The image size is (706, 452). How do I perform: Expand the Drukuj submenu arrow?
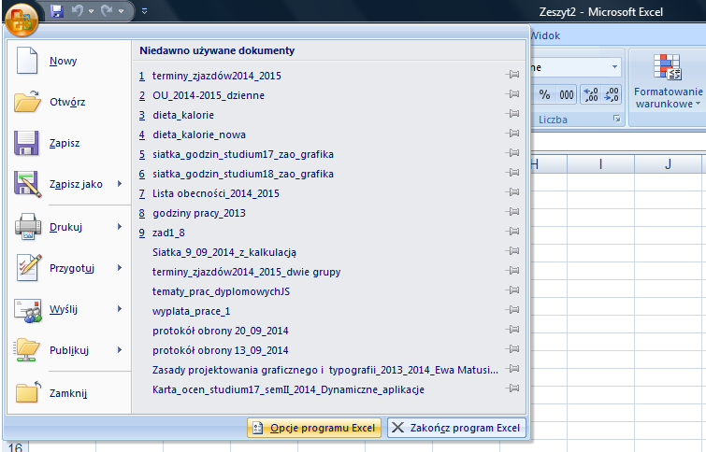(x=120, y=227)
